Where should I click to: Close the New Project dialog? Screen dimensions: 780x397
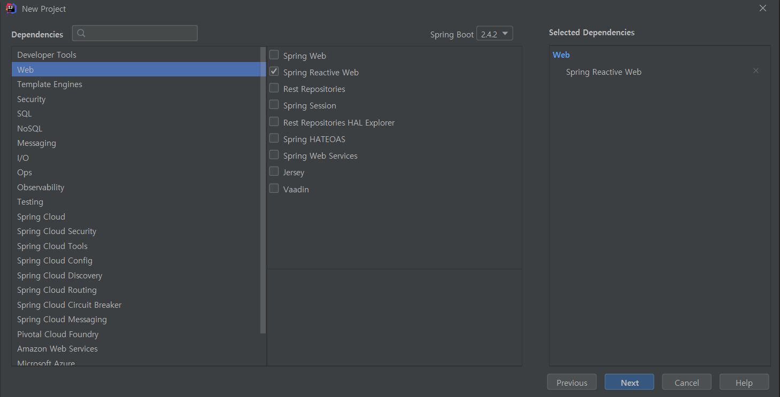pyautogui.click(x=763, y=9)
